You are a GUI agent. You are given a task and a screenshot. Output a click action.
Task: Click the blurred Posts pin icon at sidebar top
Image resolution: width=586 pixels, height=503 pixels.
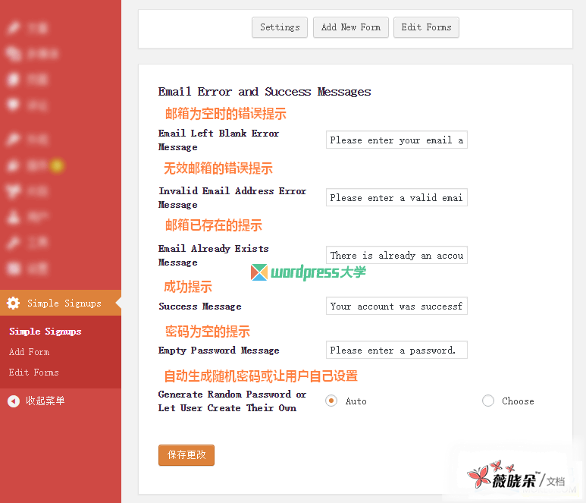[14, 28]
